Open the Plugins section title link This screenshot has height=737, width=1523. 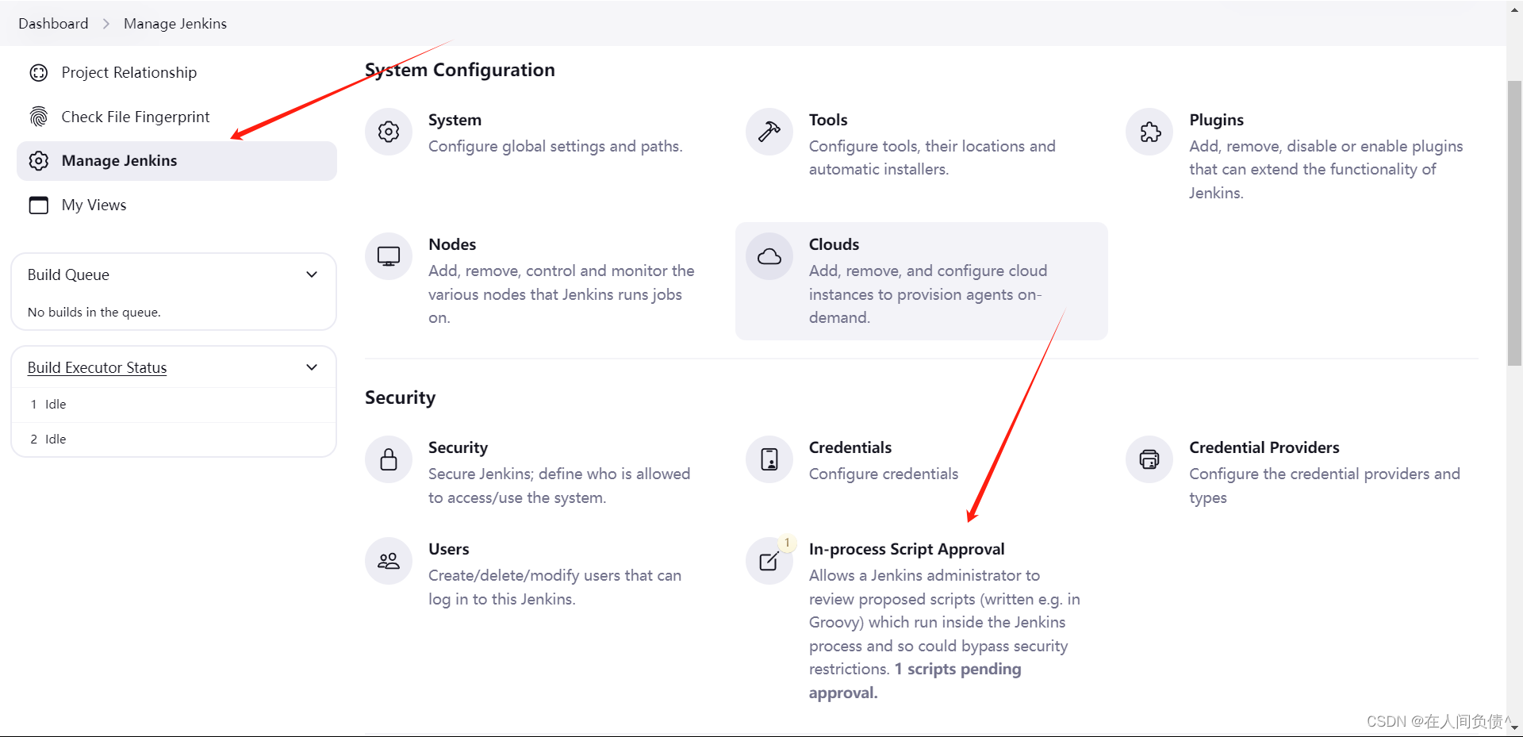pos(1216,119)
